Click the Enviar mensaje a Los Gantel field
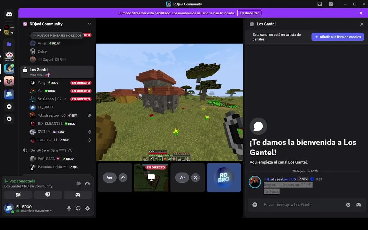 click(x=303, y=205)
